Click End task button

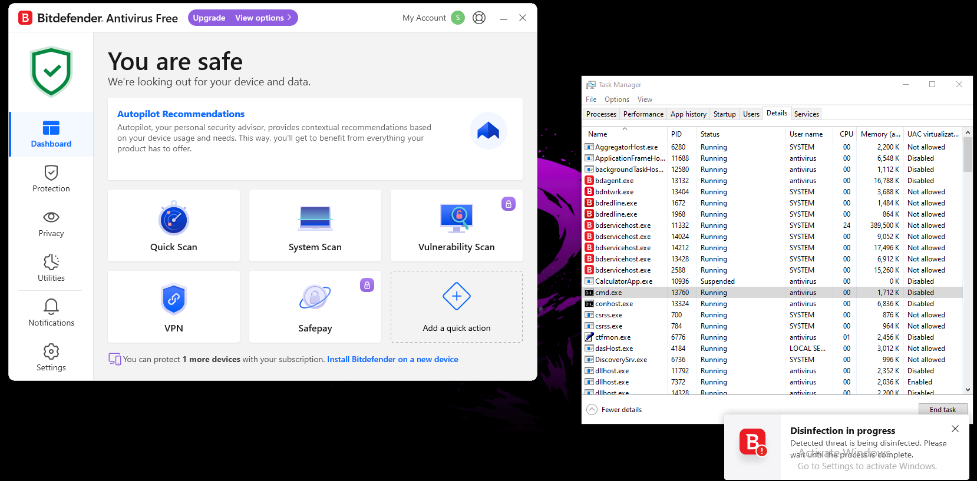pos(943,410)
